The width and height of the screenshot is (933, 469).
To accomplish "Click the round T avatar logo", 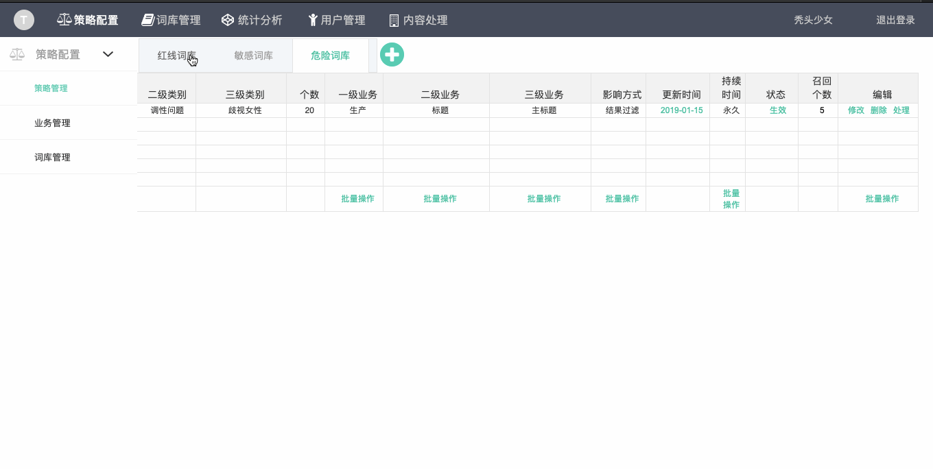I will [24, 20].
